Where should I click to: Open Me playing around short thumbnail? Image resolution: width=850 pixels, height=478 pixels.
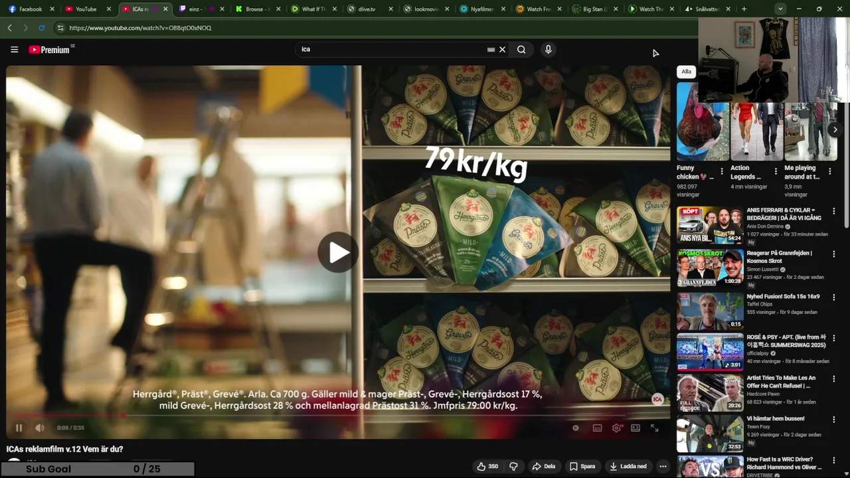click(811, 131)
